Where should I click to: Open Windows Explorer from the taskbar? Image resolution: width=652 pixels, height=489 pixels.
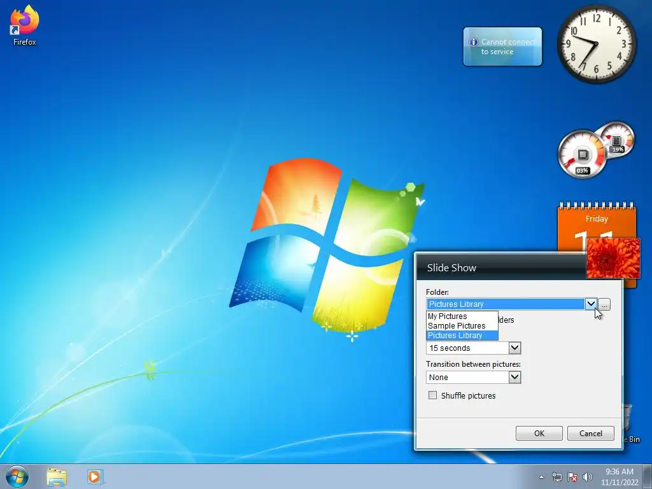(57, 477)
